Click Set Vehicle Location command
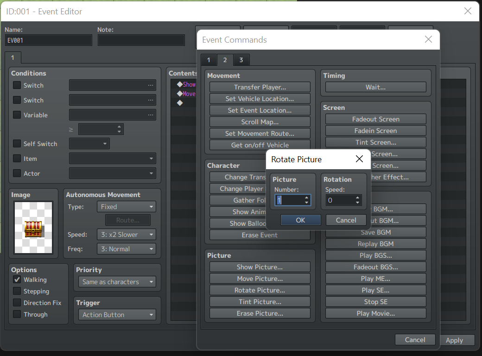 (260, 99)
